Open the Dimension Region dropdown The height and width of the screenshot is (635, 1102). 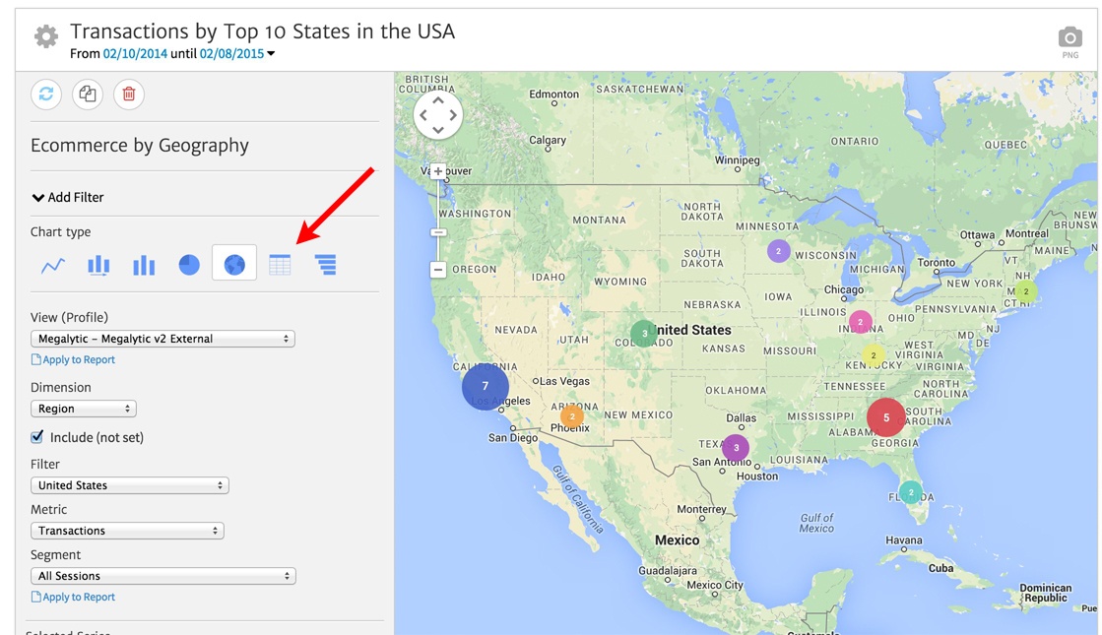tap(84, 409)
